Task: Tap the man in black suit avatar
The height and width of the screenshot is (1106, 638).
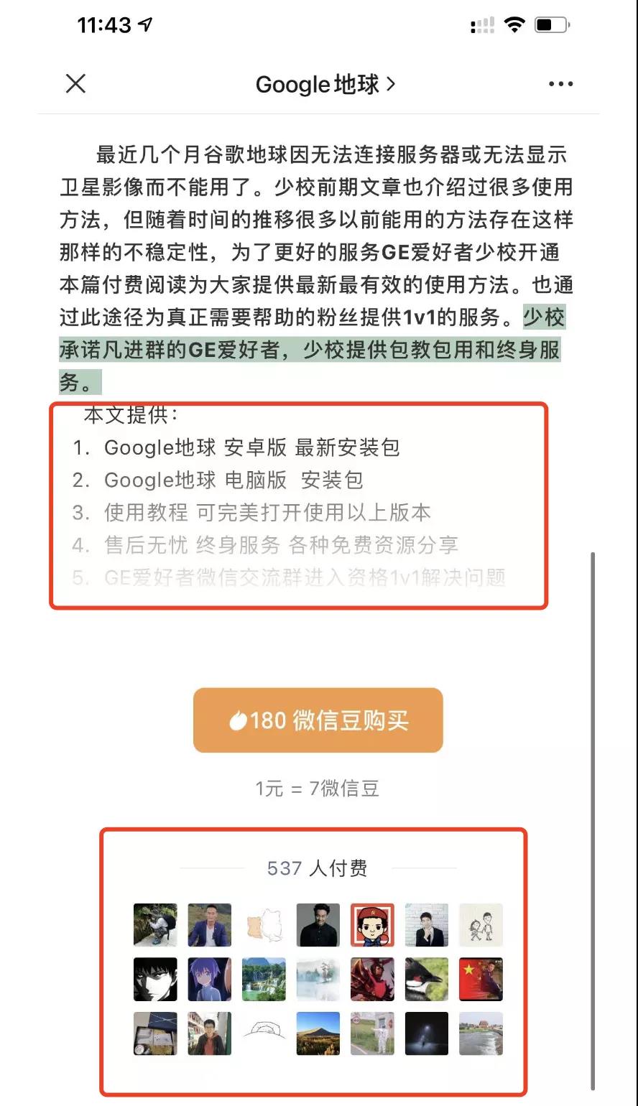Action: pos(318,925)
